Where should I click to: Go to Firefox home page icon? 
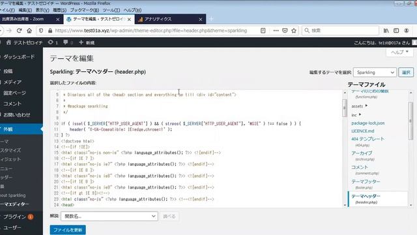(x=29, y=31)
